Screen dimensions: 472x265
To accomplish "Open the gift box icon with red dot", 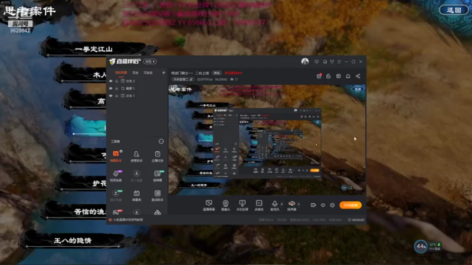I will pos(319,76).
